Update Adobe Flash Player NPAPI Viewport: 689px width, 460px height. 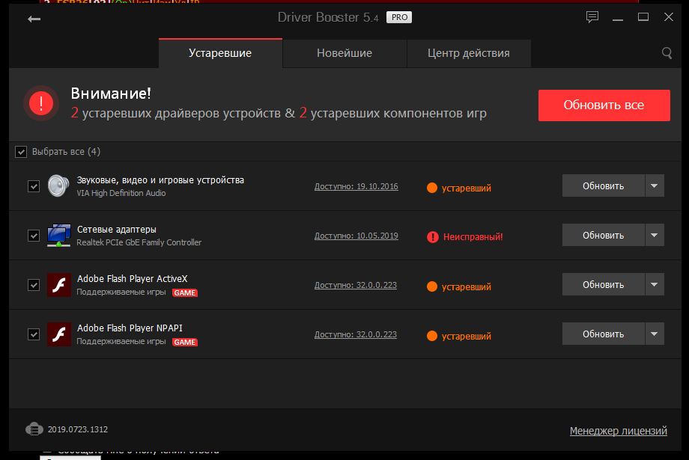(x=604, y=334)
